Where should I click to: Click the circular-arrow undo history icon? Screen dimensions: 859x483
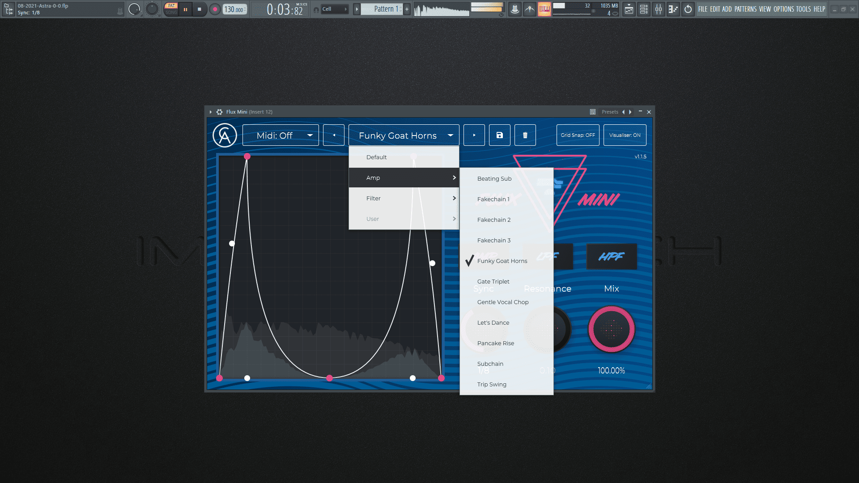pyautogui.click(x=688, y=9)
